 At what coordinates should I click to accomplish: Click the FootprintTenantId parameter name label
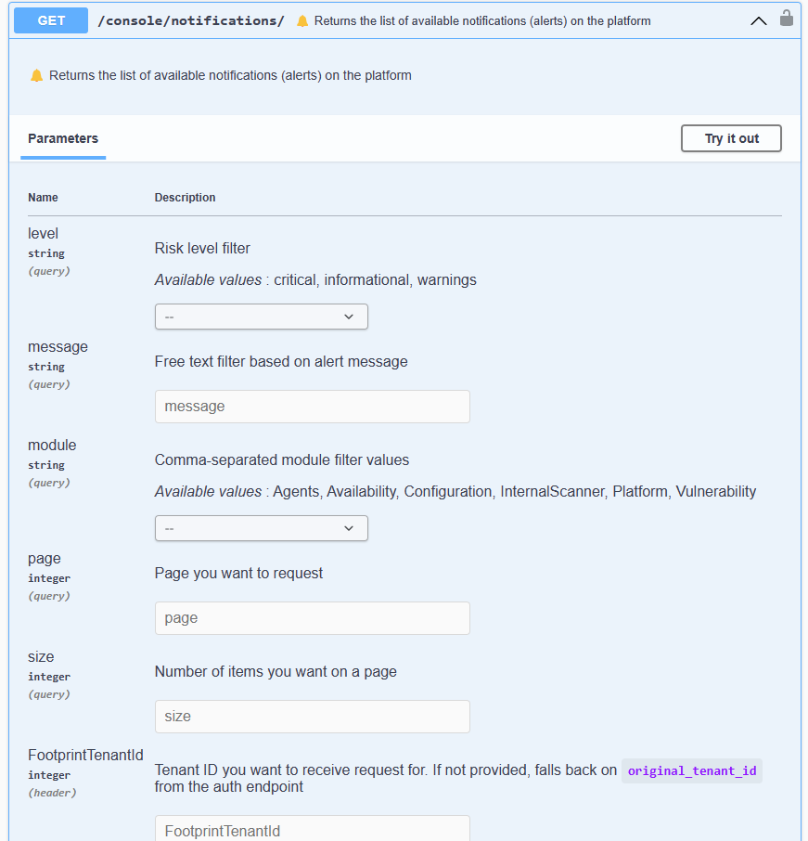click(85, 756)
